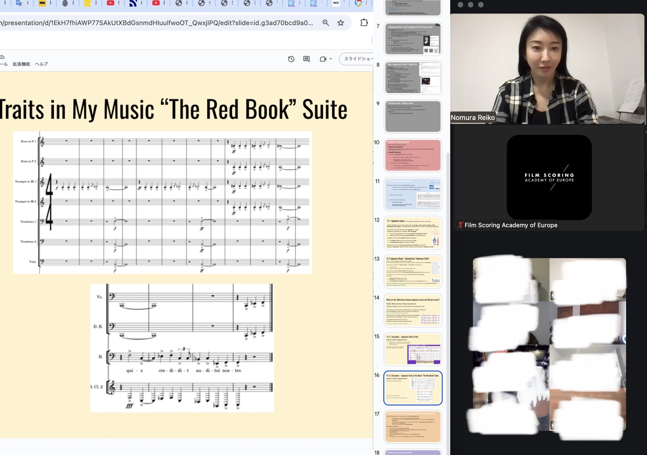Viewport: 647px width, 455px height.
Task: Open the comments panel icon
Action: 306,59
